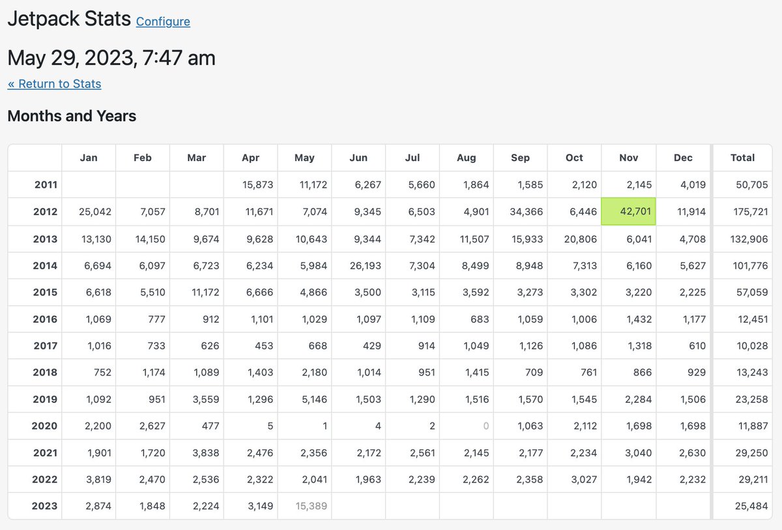Click the 3,838 March 2021 value
The image size is (782, 530).
pos(206,453)
